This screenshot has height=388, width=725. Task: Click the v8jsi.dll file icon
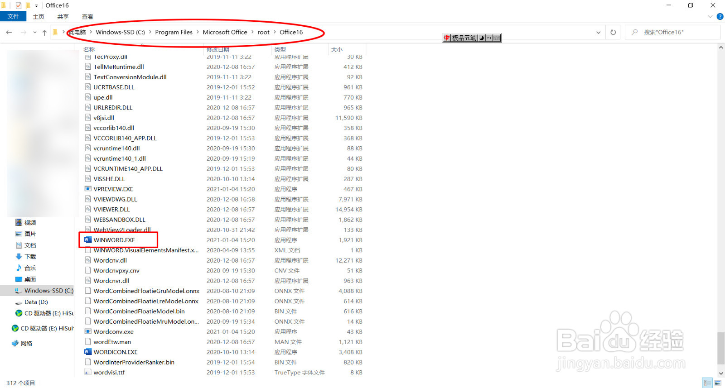coord(88,118)
